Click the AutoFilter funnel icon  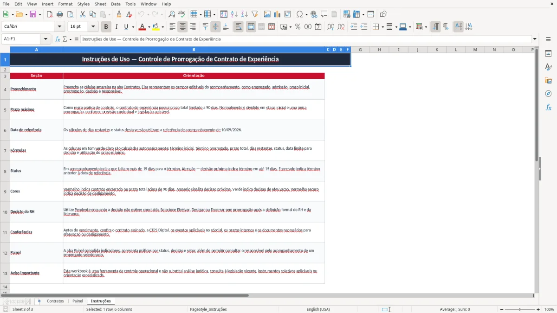[254, 14]
